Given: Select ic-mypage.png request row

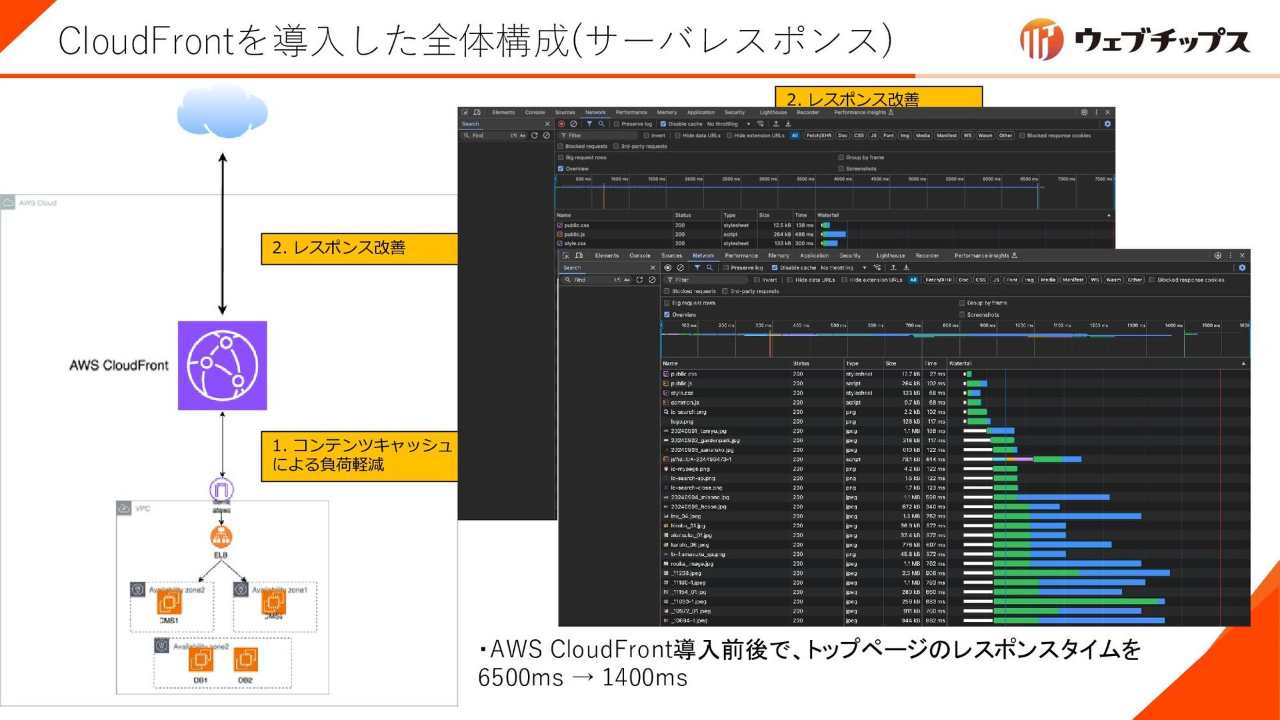Looking at the screenshot, I should point(955,469).
